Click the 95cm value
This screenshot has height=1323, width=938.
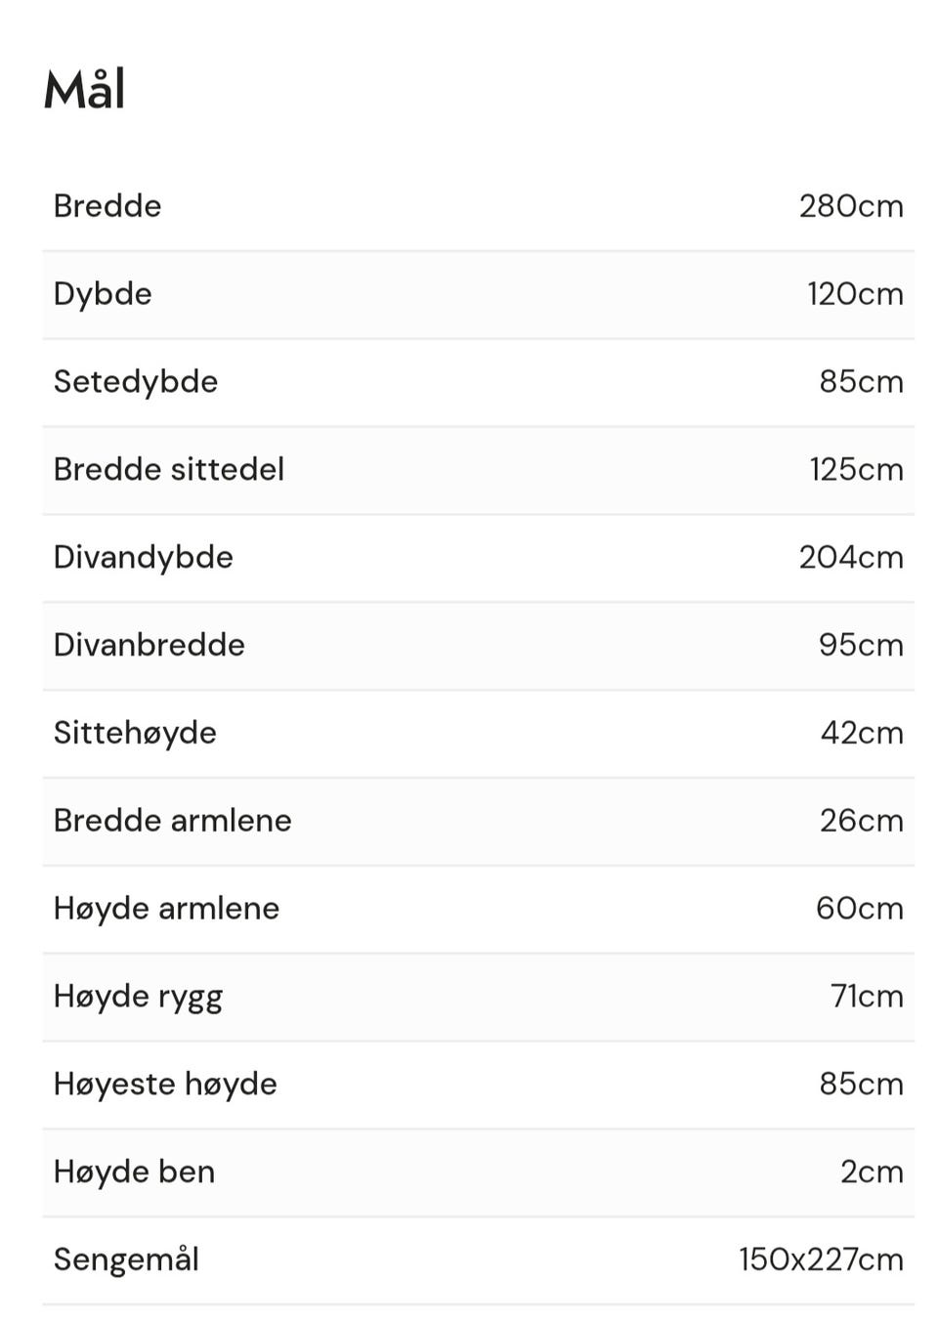861,645
